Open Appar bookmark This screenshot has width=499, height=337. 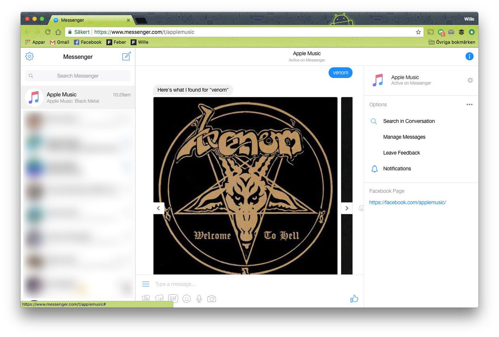(35, 42)
